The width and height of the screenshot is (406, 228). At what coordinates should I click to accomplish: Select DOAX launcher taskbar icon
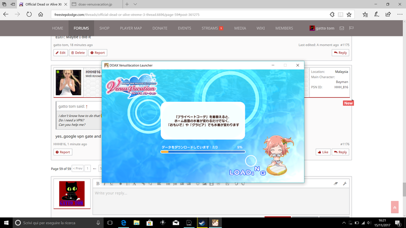pos(215,223)
